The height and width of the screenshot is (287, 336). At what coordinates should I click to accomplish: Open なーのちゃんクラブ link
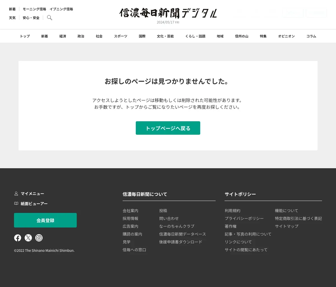click(x=177, y=226)
